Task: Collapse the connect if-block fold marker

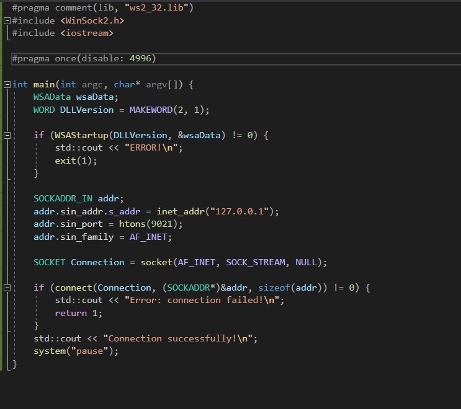Action: coord(7,288)
